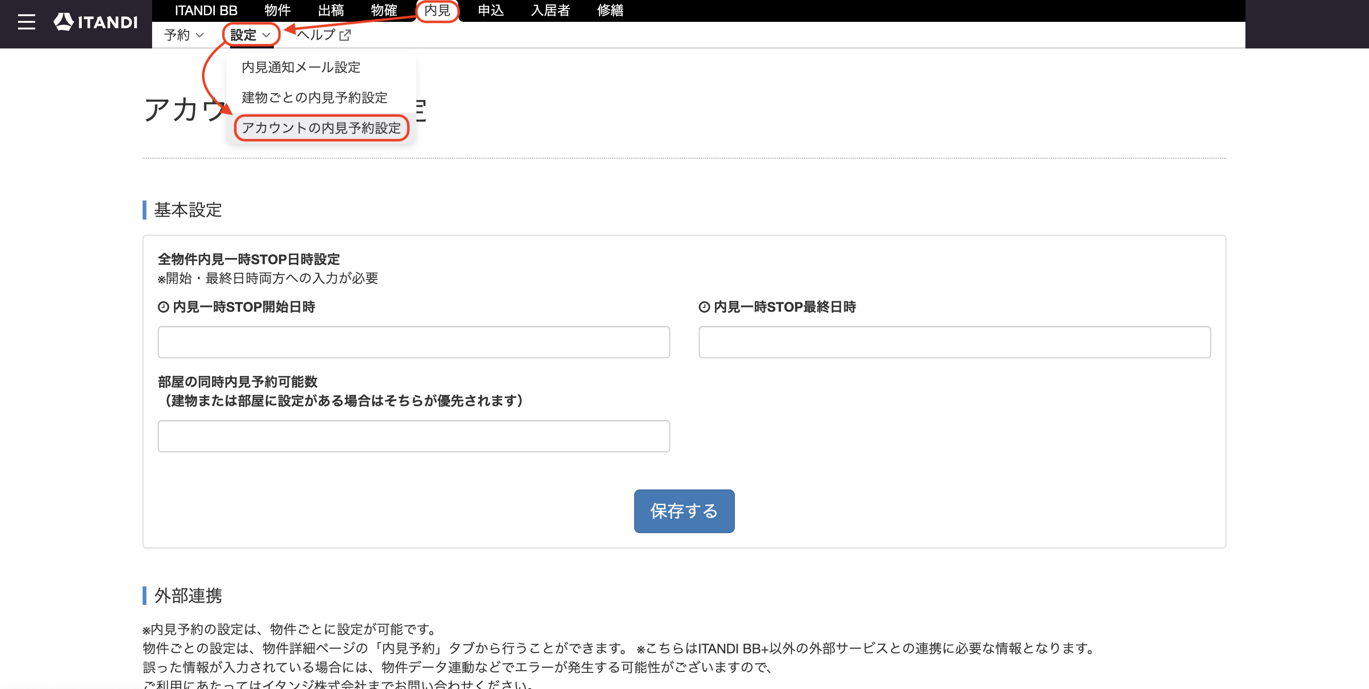
Task: Click the 保存する button
Action: click(x=684, y=511)
